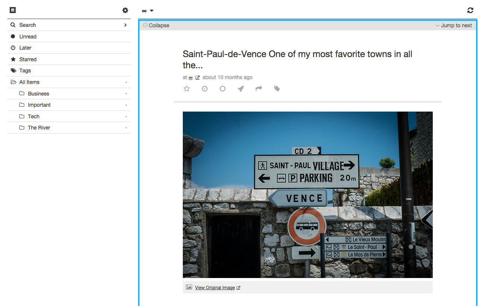This screenshot has height=306, width=485.
Task: Open The River folder
Action: point(69,128)
